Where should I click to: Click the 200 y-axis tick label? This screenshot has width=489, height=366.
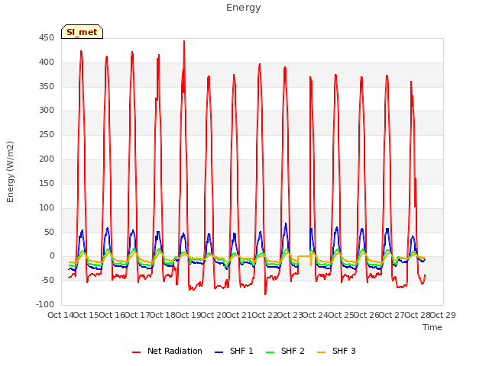47,159
